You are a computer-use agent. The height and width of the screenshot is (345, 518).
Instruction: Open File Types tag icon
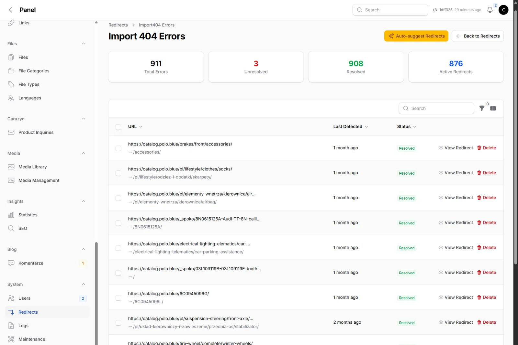click(11, 84)
